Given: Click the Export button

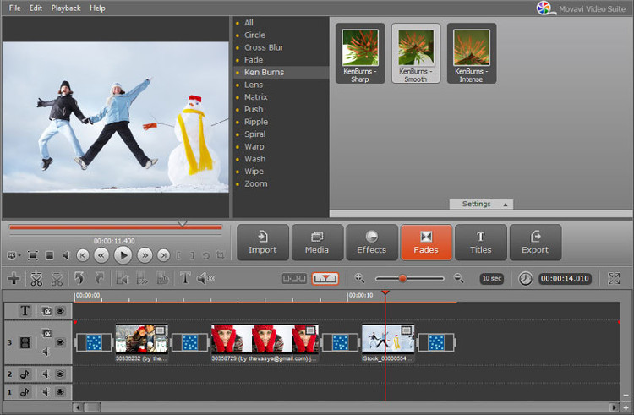Looking at the screenshot, I should pyautogui.click(x=535, y=243).
